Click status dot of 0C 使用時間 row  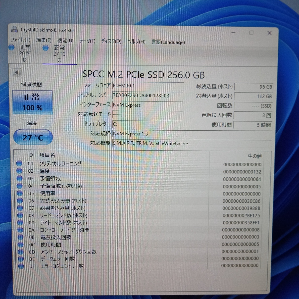pyautogui.click(x=21, y=244)
